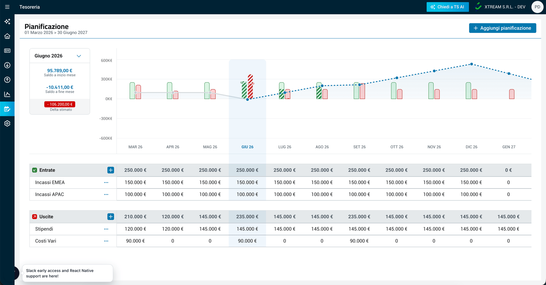This screenshot has height=285, width=546.
Task: Add a new Entrate row
Action: (x=111, y=170)
